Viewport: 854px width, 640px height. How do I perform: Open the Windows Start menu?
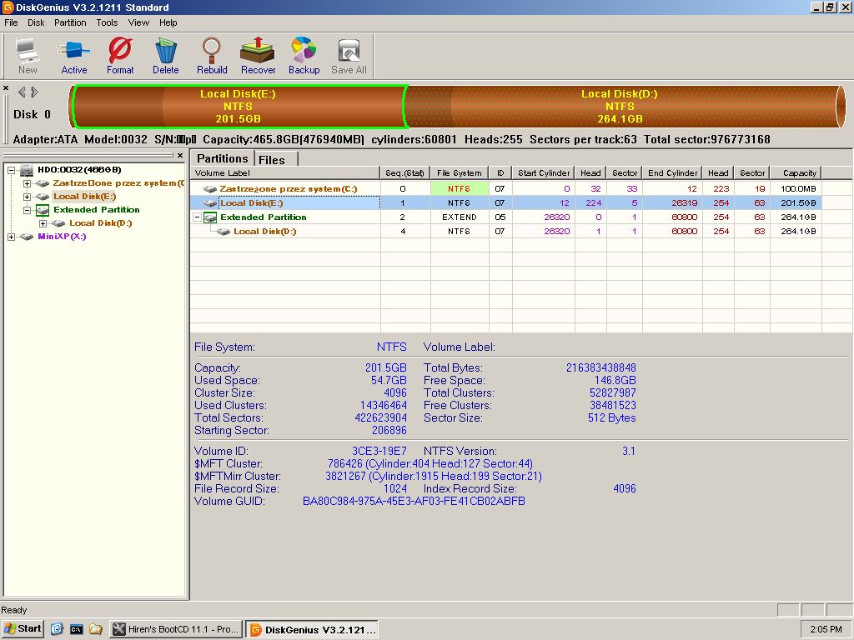click(x=23, y=629)
